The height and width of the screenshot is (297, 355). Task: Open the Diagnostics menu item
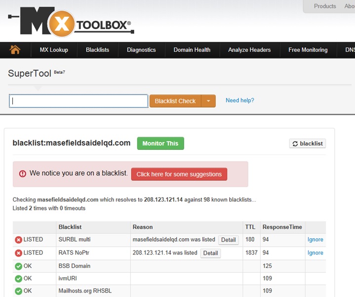click(x=141, y=50)
